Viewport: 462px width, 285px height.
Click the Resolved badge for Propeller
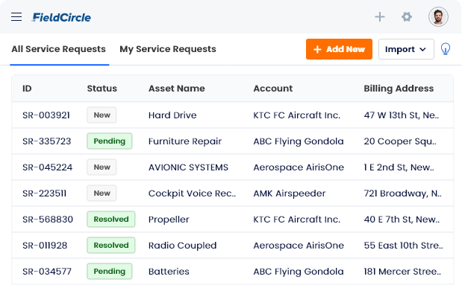point(111,220)
